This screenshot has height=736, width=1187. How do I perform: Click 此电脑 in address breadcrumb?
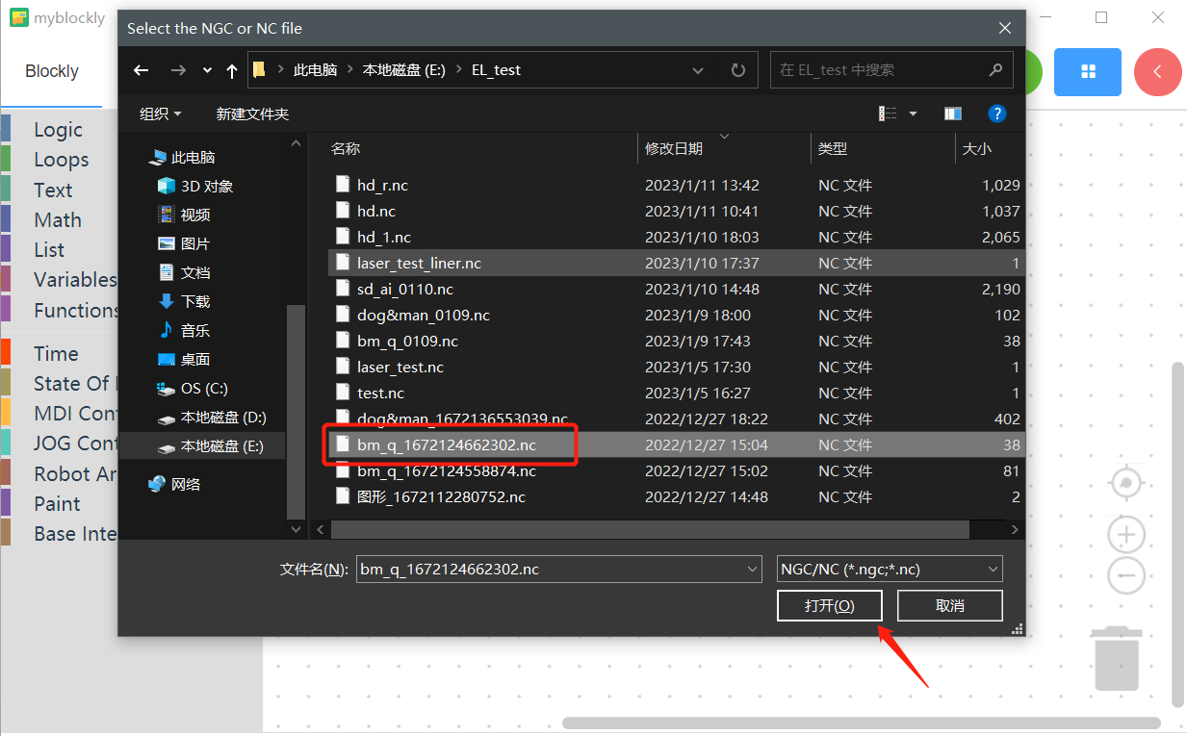pyautogui.click(x=316, y=70)
